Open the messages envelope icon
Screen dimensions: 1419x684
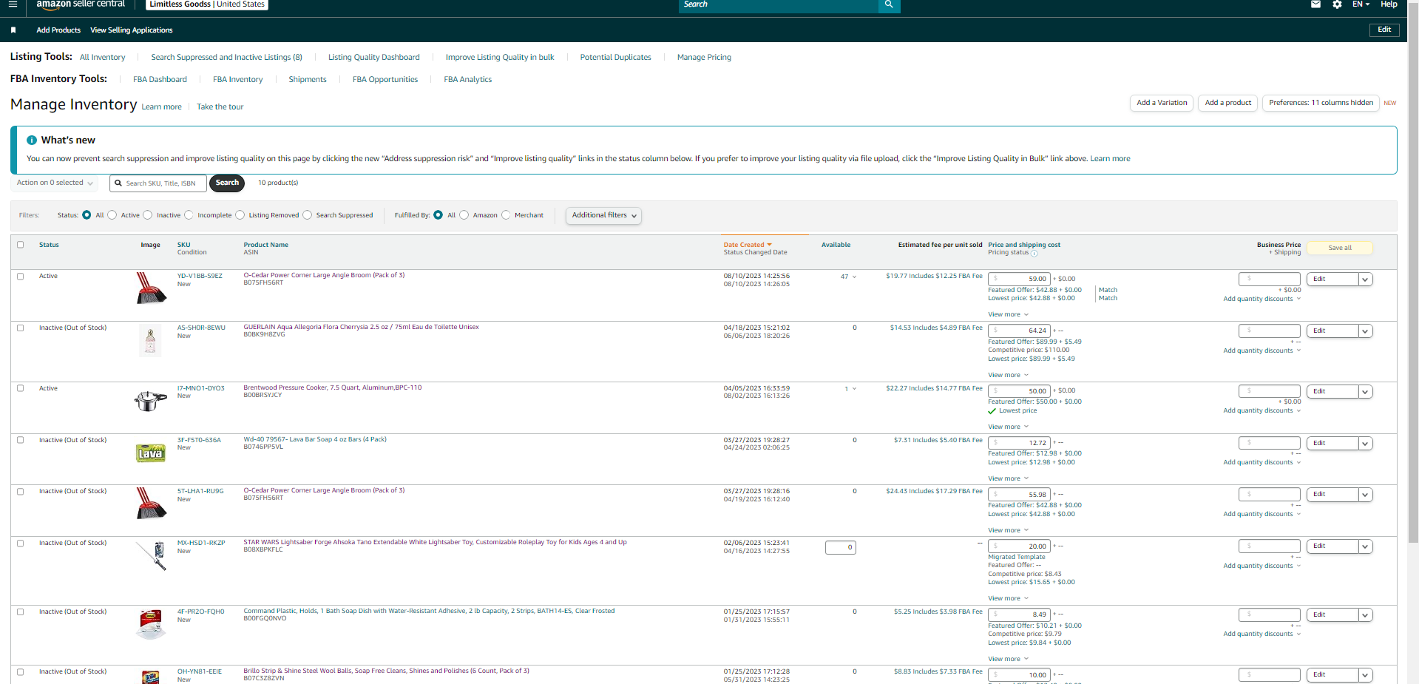[1315, 4]
